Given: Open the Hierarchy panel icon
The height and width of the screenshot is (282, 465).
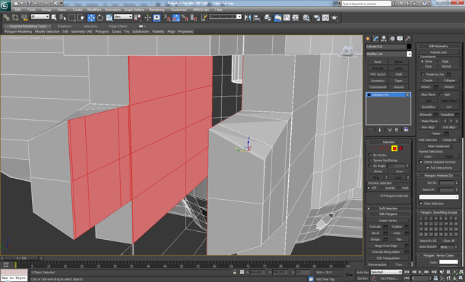Looking at the screenshot, I should click(384, 39).
